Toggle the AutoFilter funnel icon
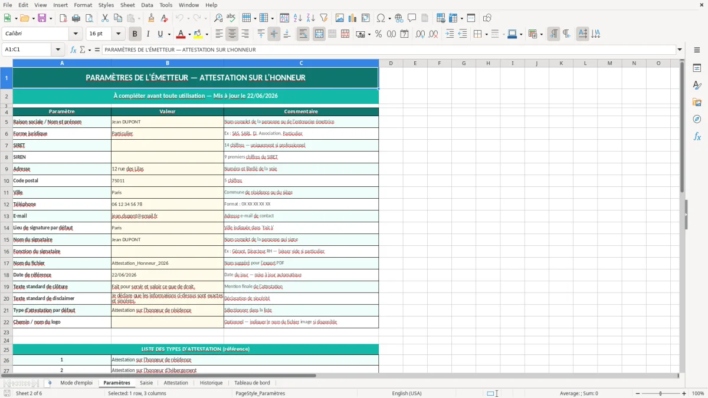The image size is (708, 398). tap(323, 18)
